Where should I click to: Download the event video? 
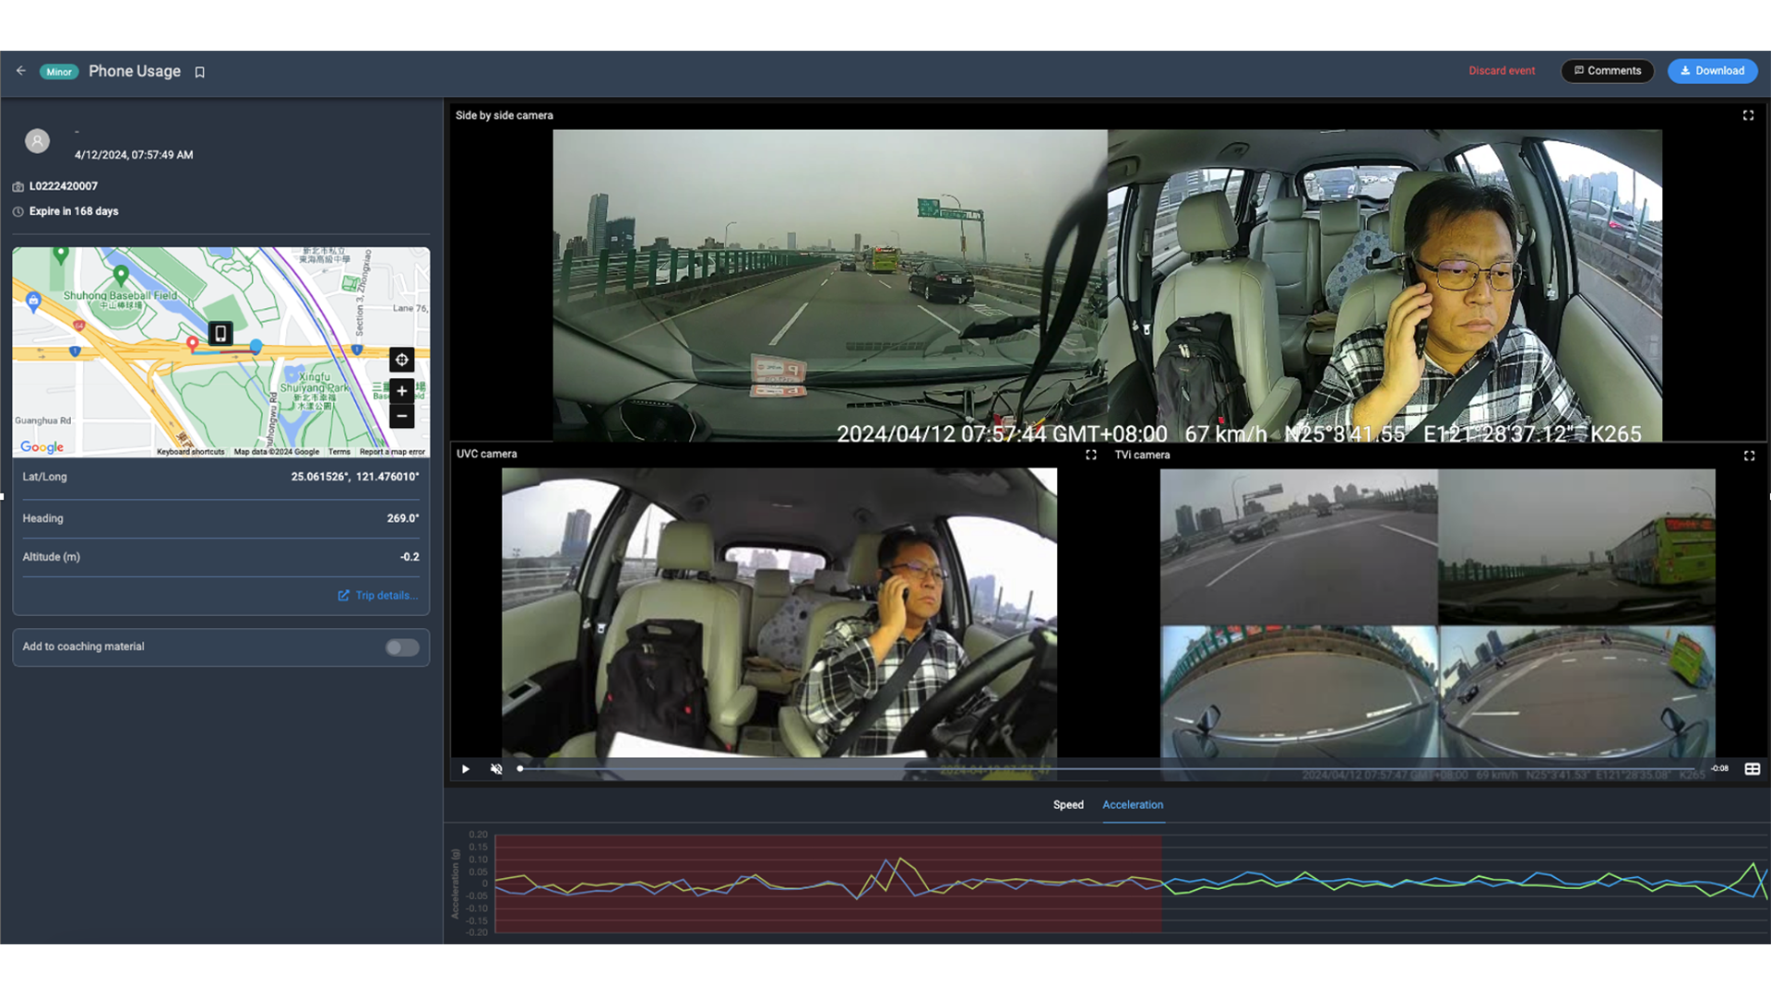[1712, 71]
